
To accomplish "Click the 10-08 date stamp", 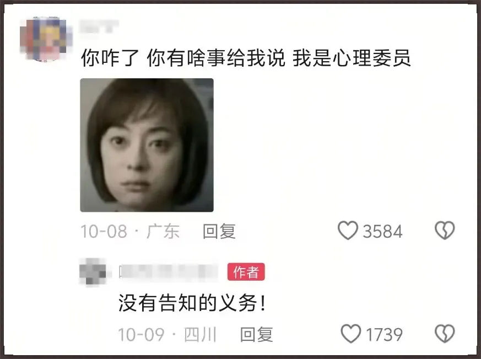I will click(104, 232).
